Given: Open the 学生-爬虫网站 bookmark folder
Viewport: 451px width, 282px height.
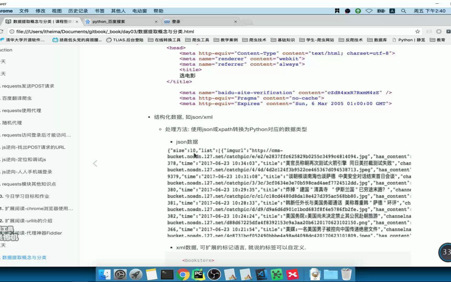Looking at the screenshot, I should (317, 40).
